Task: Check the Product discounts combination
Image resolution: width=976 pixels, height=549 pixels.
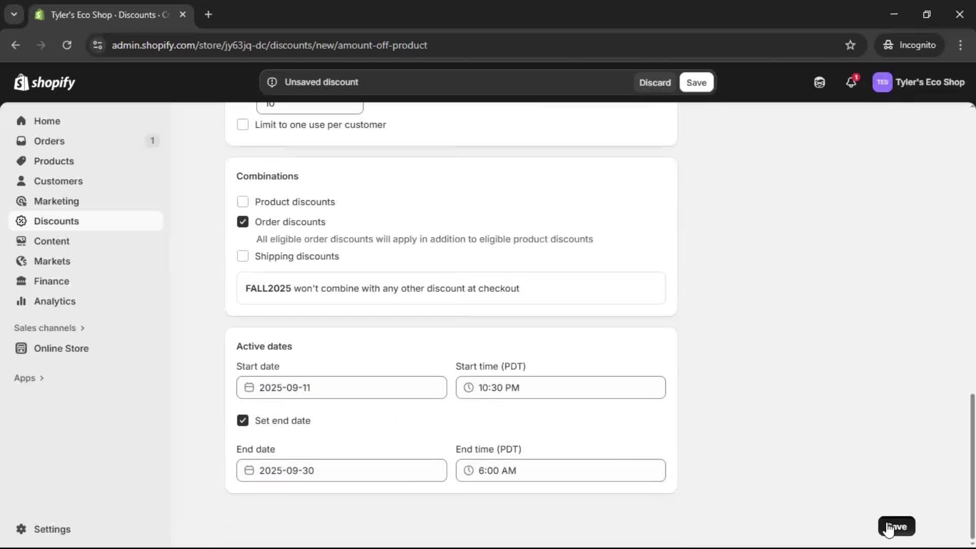Action: coord(243,202)
